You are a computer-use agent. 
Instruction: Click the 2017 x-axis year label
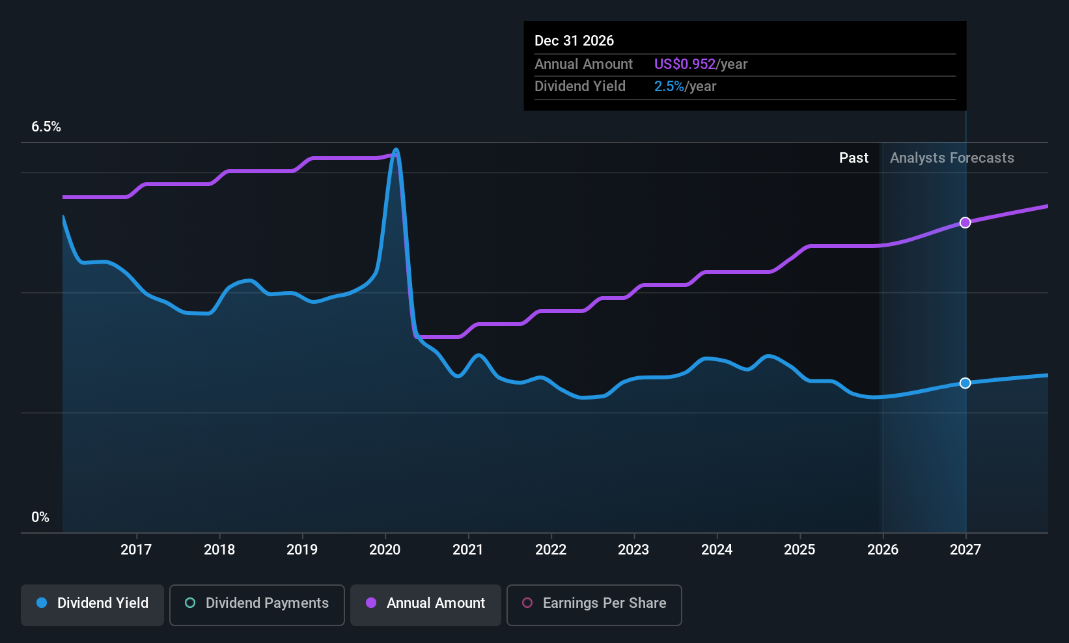pos(136,550)
